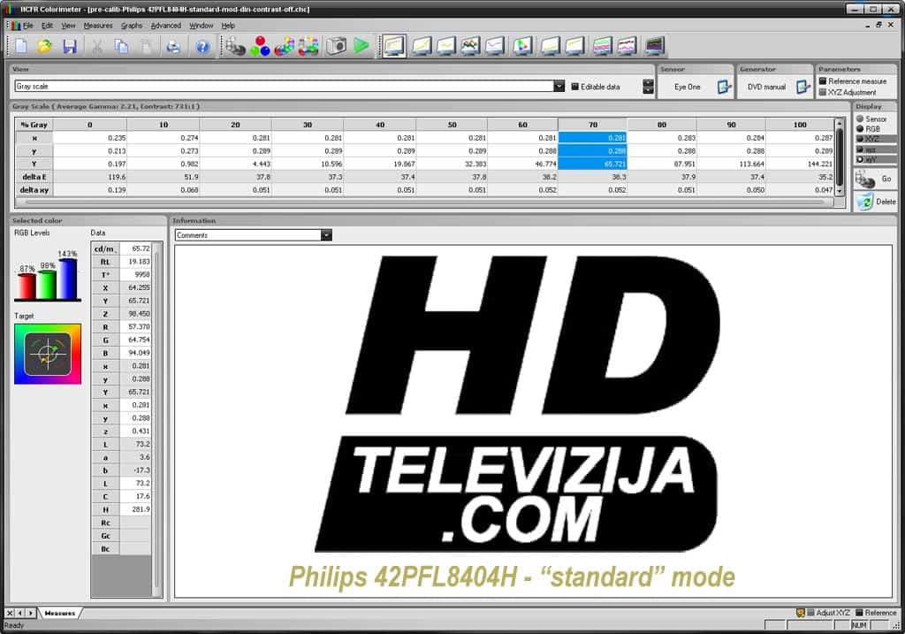The width and height of the screenshot is (905, 634).
Task: Enable the Reference measure checkbox
Action: pos(823,80)
